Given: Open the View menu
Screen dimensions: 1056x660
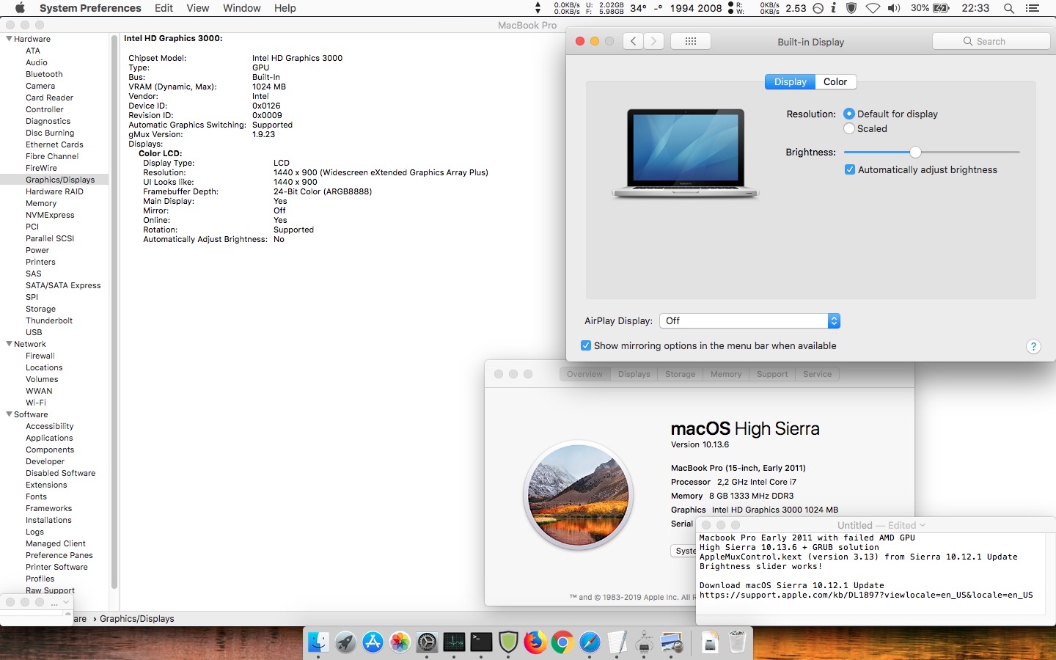Looking at the screenshot, I should click(x=198, y=8).
